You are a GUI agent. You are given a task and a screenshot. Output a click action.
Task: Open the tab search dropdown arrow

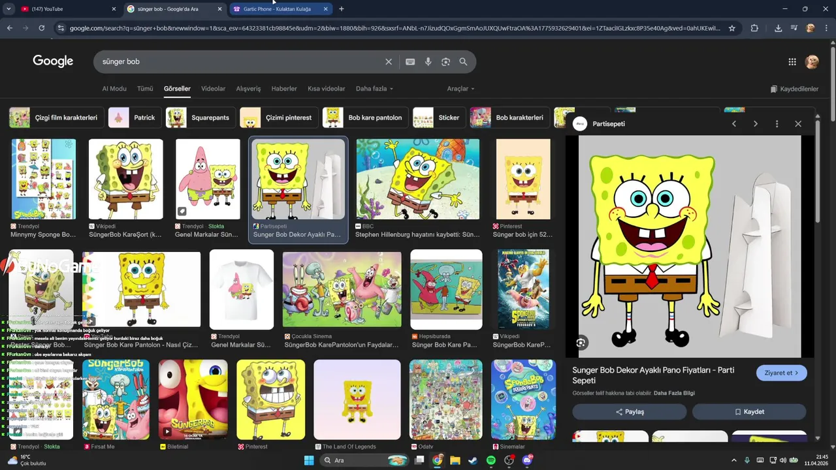click(x=8, y=9)
